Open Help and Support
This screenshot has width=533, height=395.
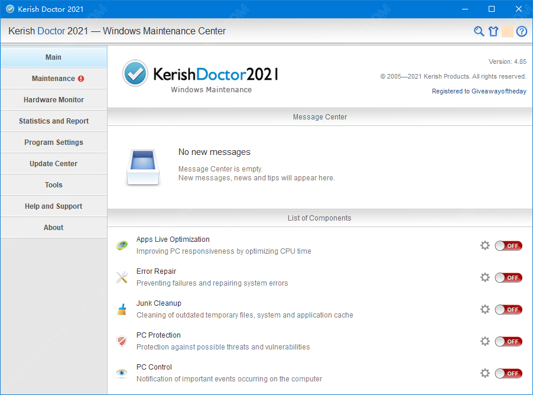54,206
